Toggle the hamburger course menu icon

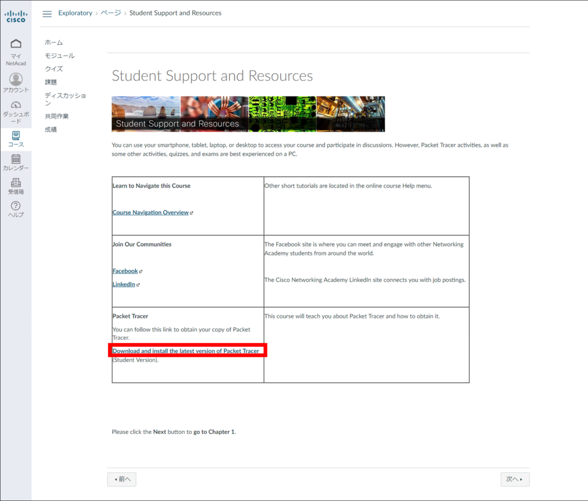pyautogui.click(x=47, y=14)
